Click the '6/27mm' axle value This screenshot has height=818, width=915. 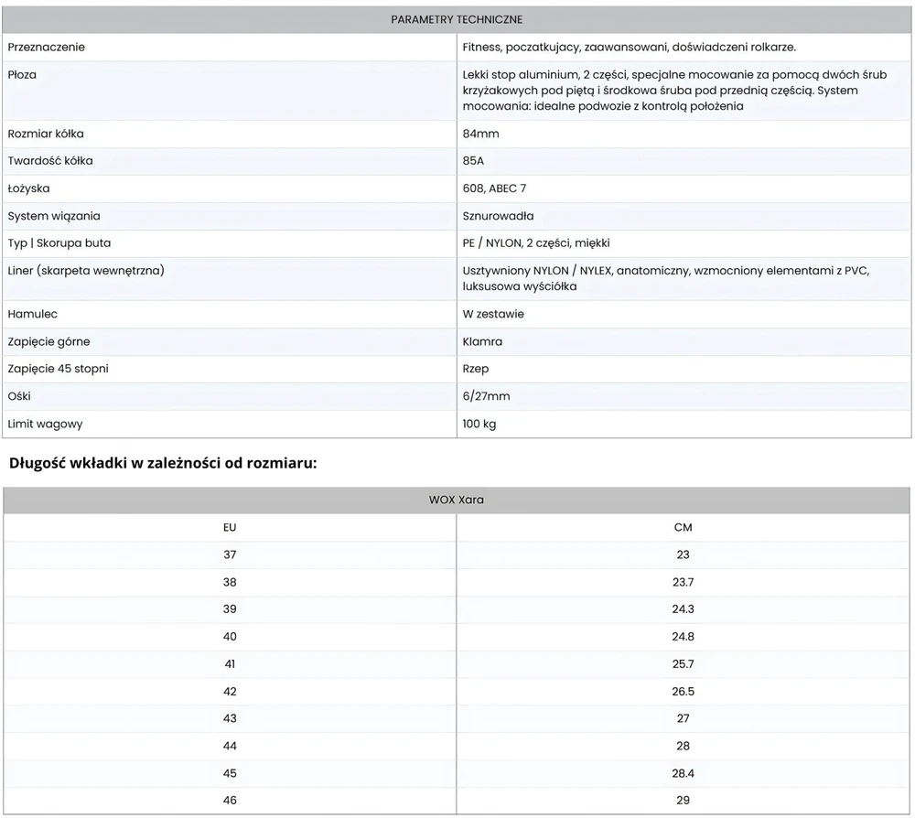[486, 396]
